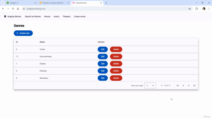This screenshot has width=212, height=119.
Task: Open Search for Movies in navbar
Action: (x=33, y=17)
